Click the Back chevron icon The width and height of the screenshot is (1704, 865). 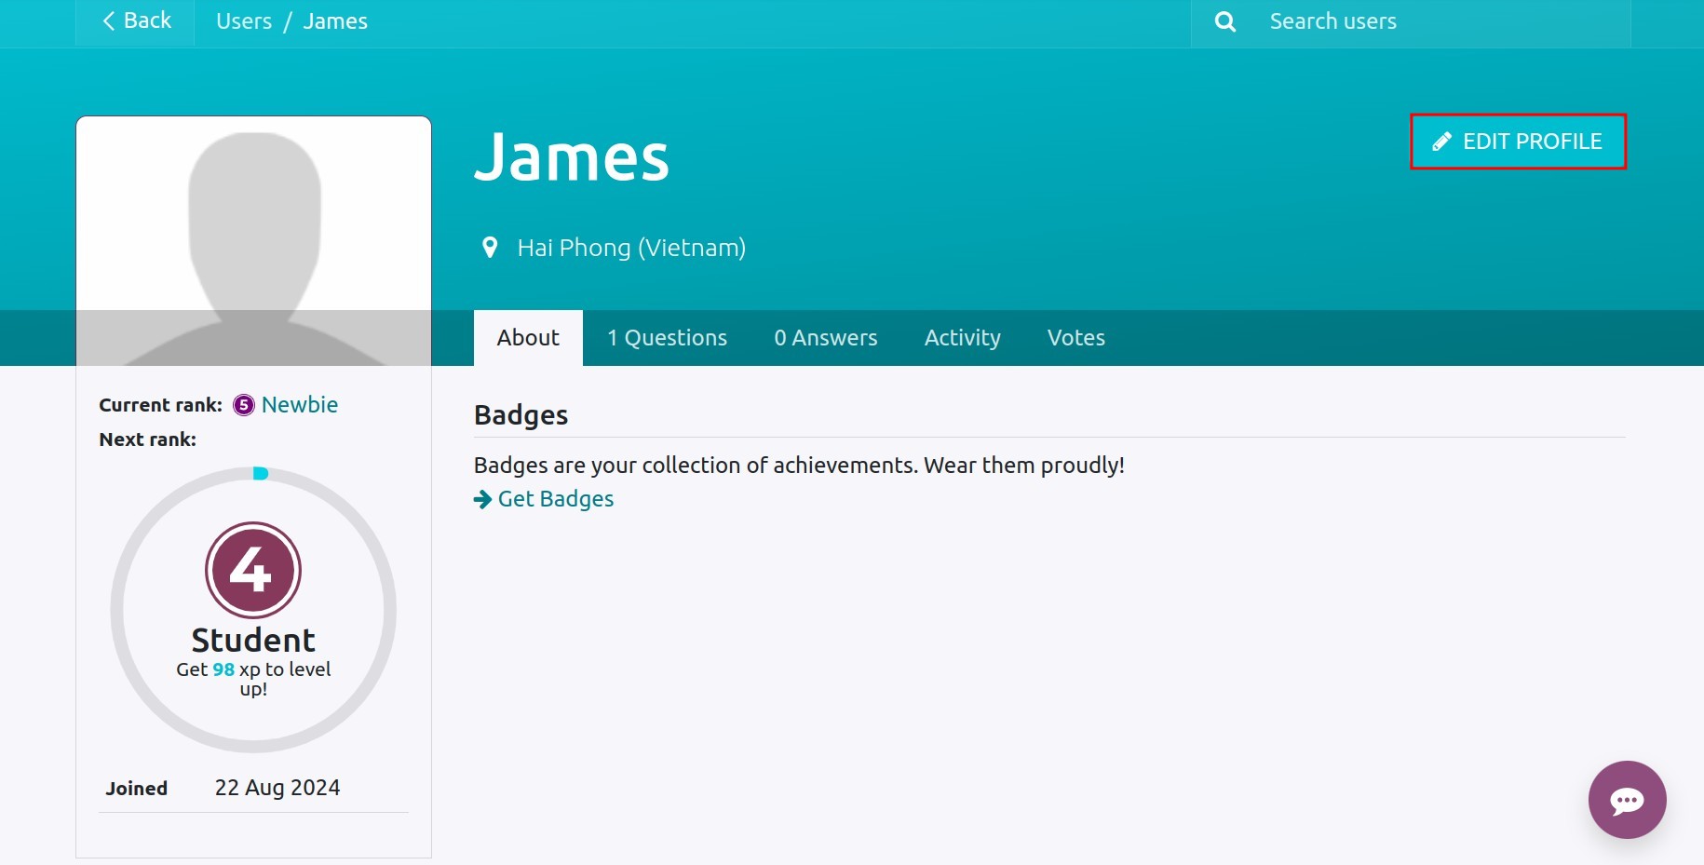pos(109,21)
